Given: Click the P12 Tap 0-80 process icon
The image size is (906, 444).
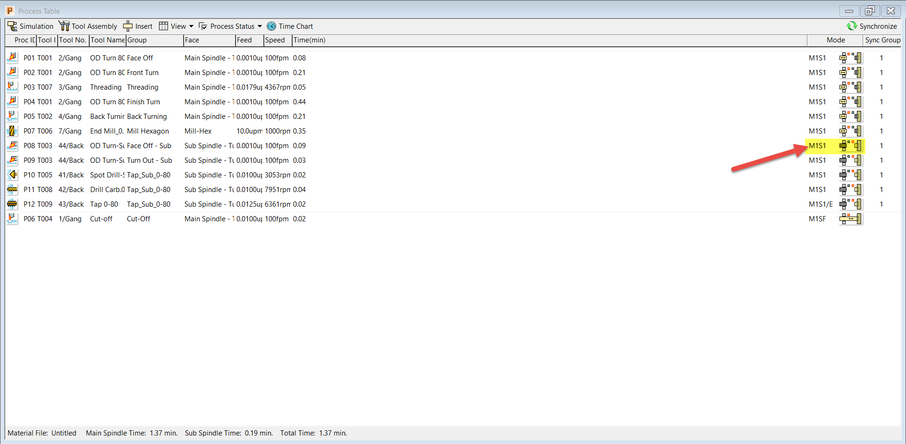Looking at the screenshot, I should point(12,204).
